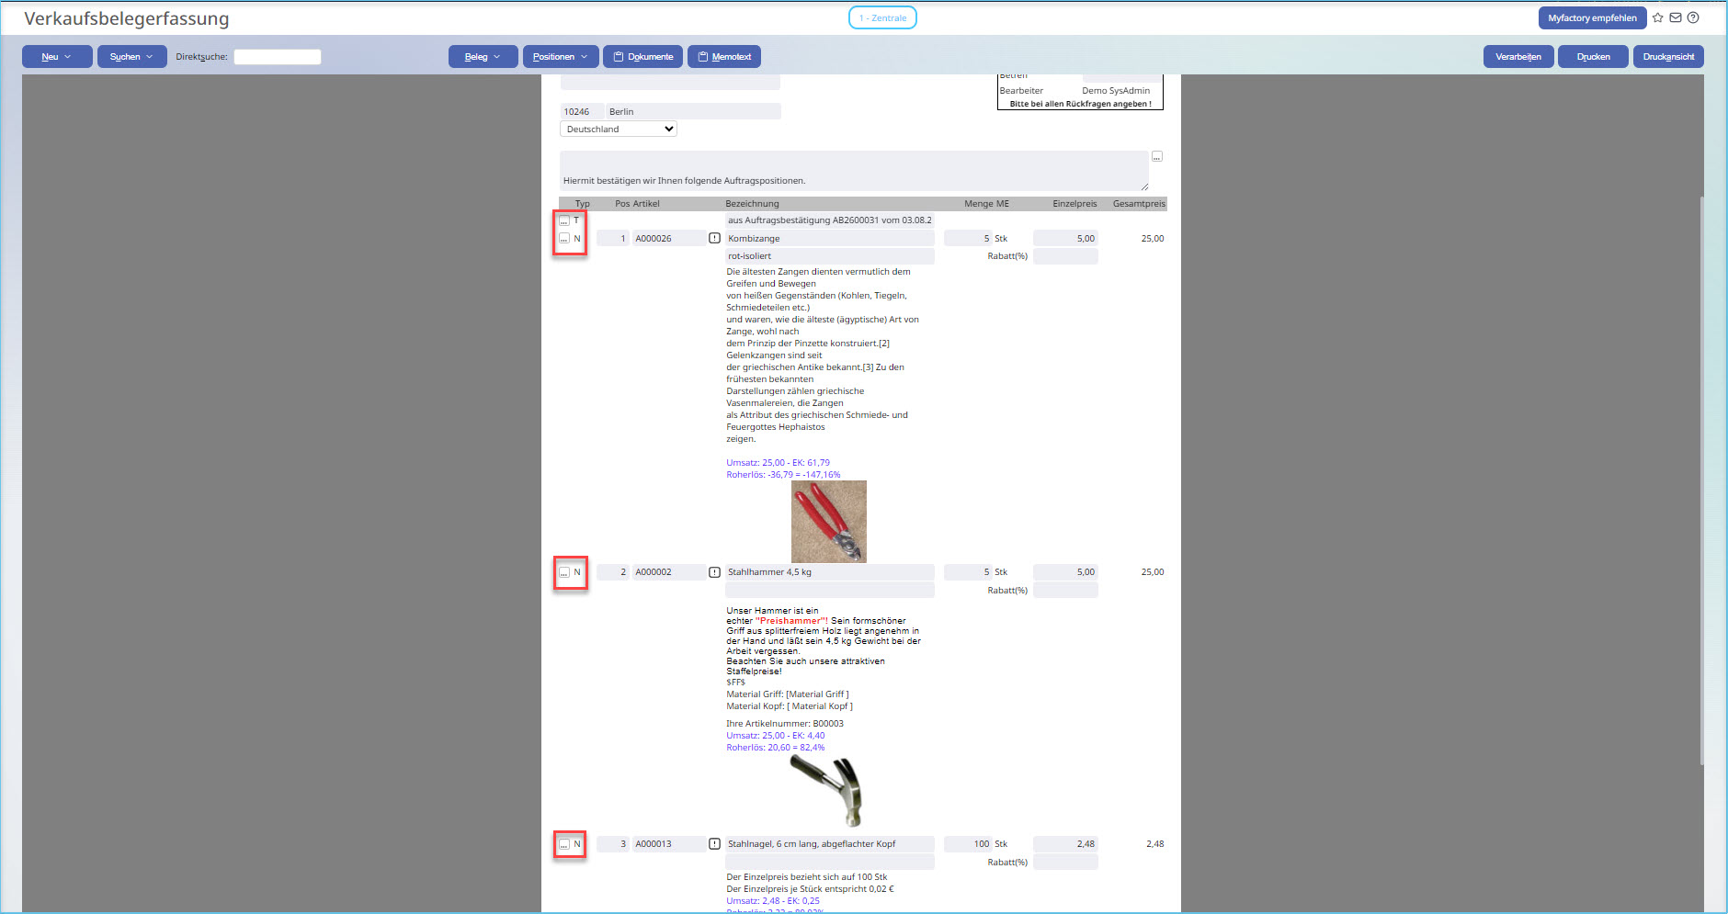
Task: Click the intro text area 'Hiermit bestätigen wir'
Action: pos(854,171)
